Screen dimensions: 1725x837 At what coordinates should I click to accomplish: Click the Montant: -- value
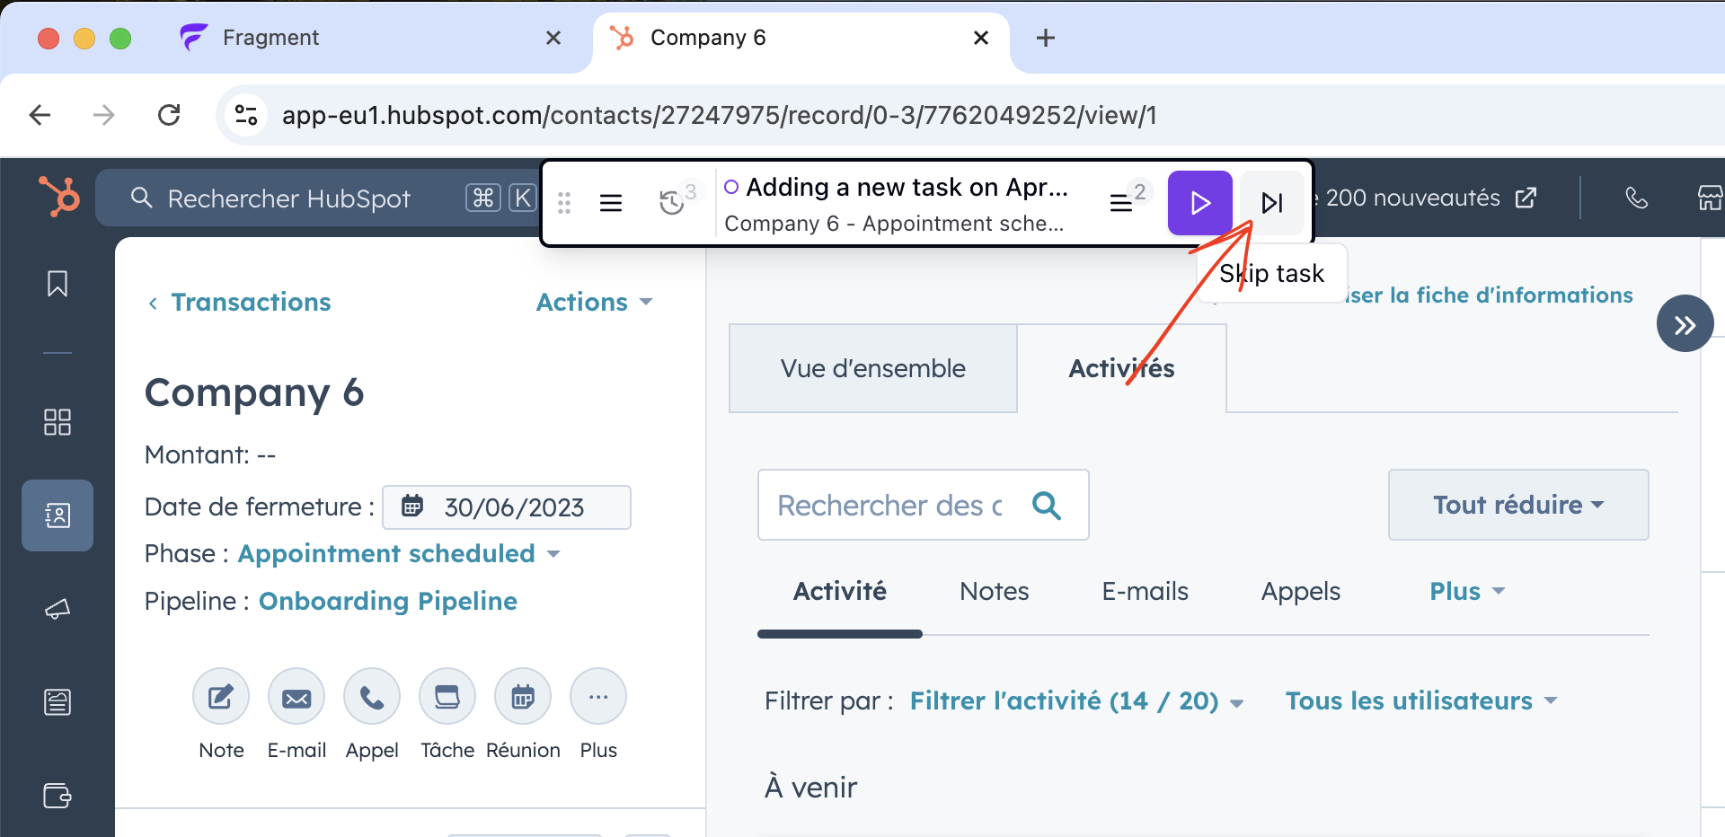(210, 454)
